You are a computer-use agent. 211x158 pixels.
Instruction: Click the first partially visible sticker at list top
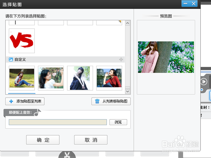click(22, 23)
